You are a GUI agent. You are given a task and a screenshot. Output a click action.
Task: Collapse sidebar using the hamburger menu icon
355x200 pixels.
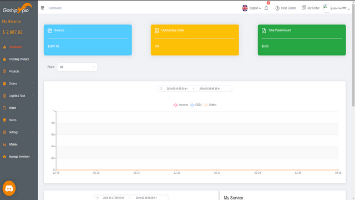43,8
